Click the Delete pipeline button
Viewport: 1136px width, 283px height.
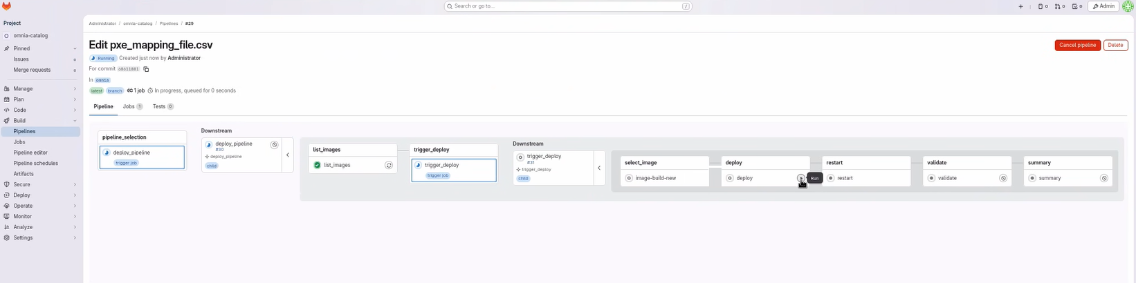[x=1115, y=45]
